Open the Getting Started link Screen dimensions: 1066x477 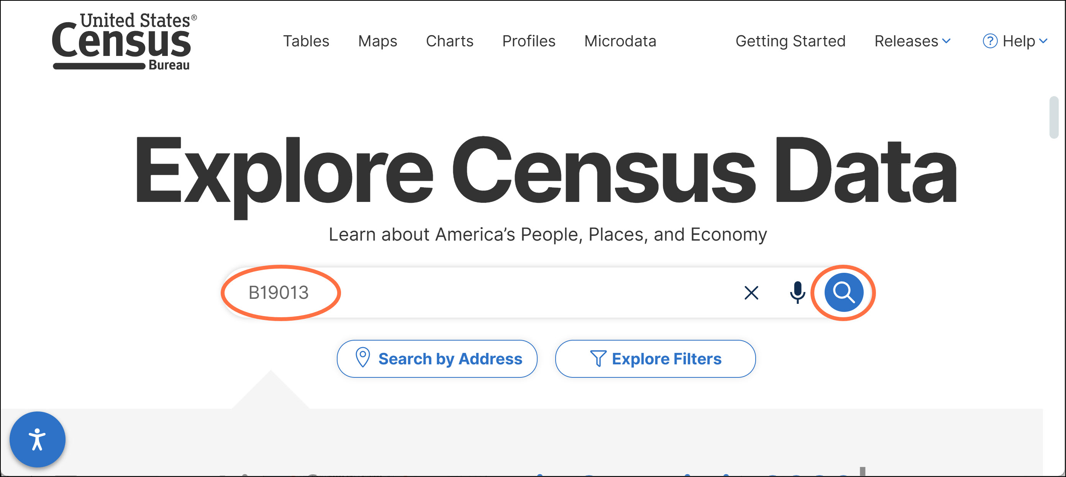click(x=790, y=41)
